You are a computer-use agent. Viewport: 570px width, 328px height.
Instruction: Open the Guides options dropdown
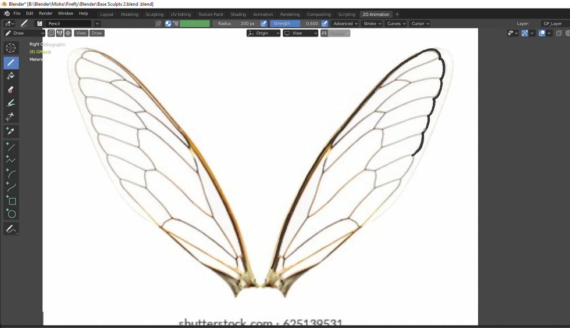click(x=340, y=33)
